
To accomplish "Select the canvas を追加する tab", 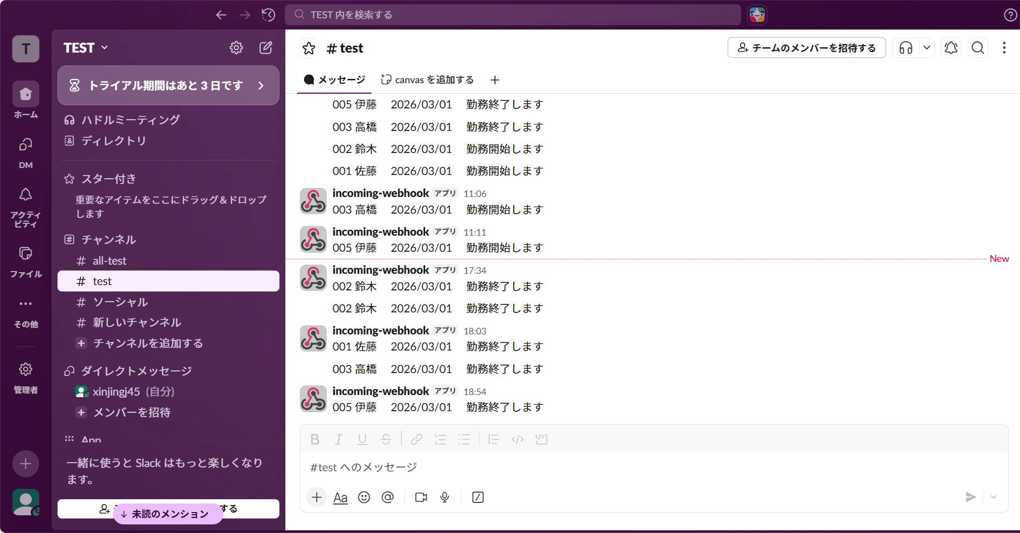I will click(427, 80).
